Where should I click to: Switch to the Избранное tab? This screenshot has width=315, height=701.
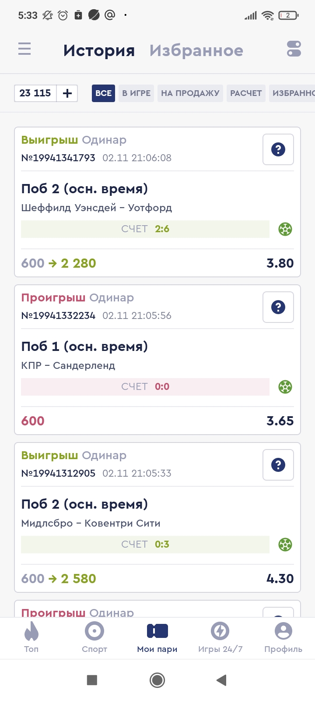pos(196,50)
